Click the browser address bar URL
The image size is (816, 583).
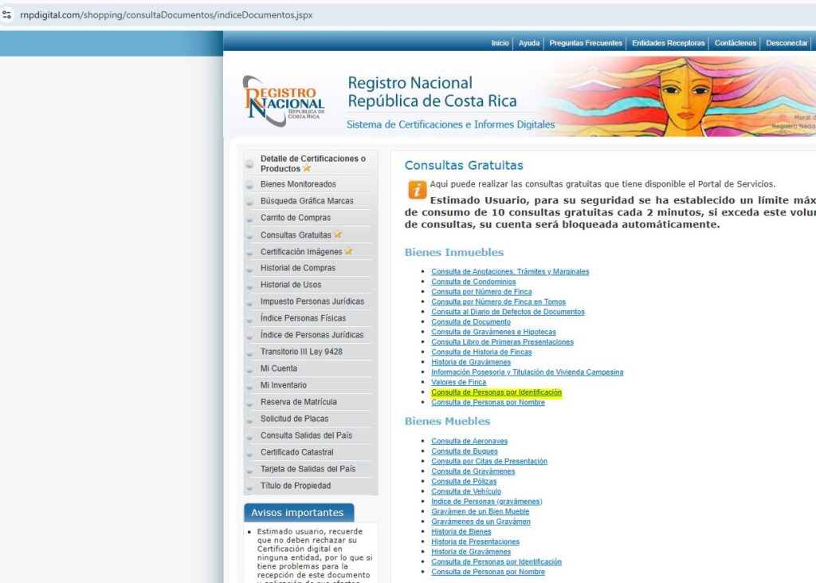pyautogui.click(x=166, y=15)
